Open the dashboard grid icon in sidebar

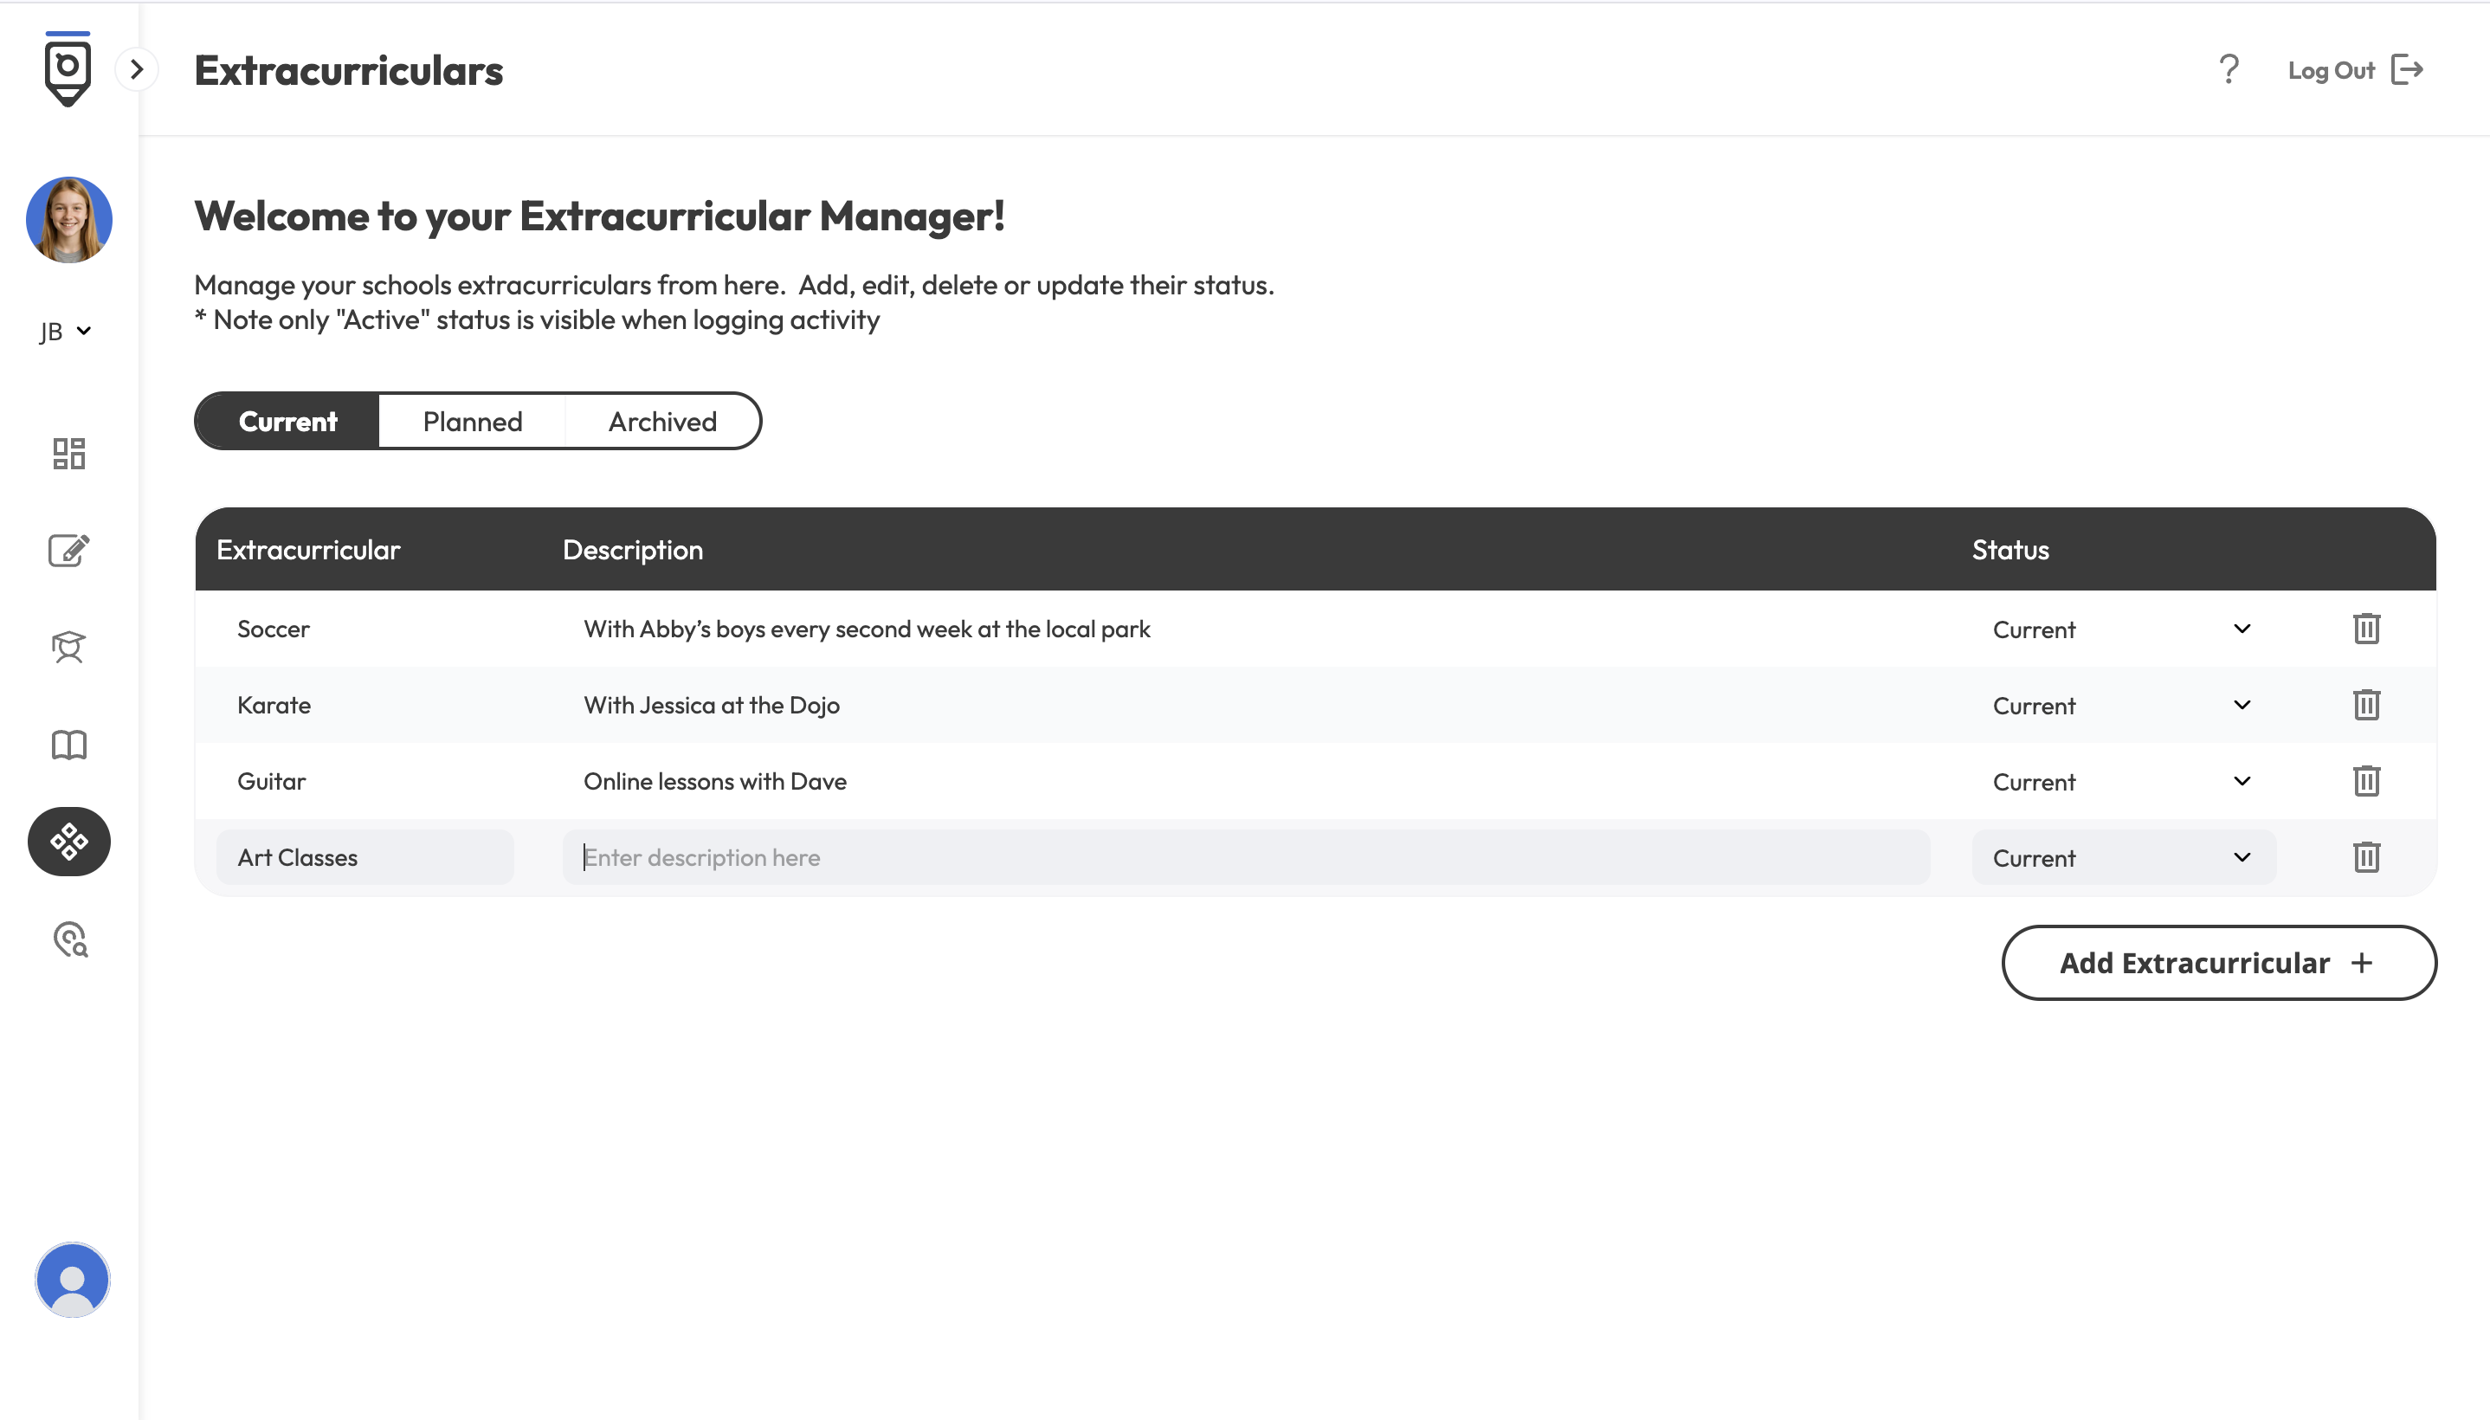pos(69,454)
